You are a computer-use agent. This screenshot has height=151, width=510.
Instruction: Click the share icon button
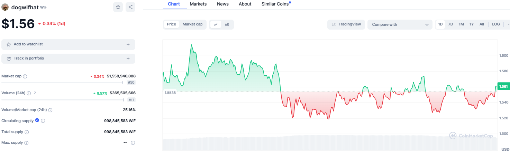coord(130,7)
